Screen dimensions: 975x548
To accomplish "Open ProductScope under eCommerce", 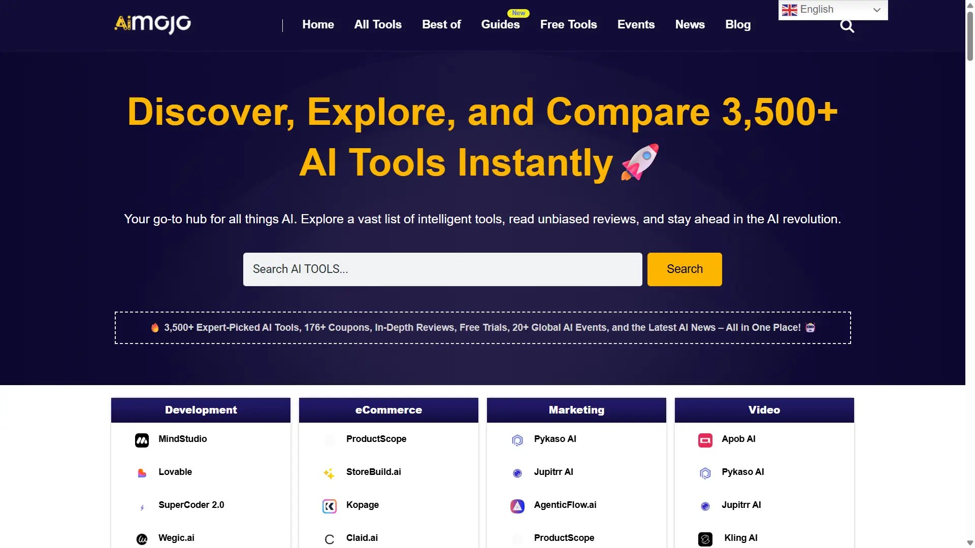I will [x=376, y=439].
